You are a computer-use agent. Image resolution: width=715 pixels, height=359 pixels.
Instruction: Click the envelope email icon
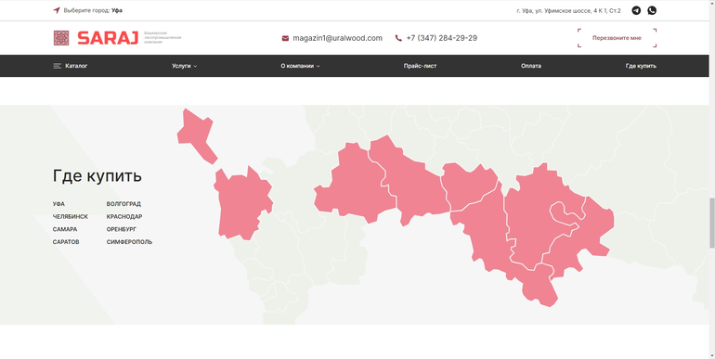pos(285,38)
